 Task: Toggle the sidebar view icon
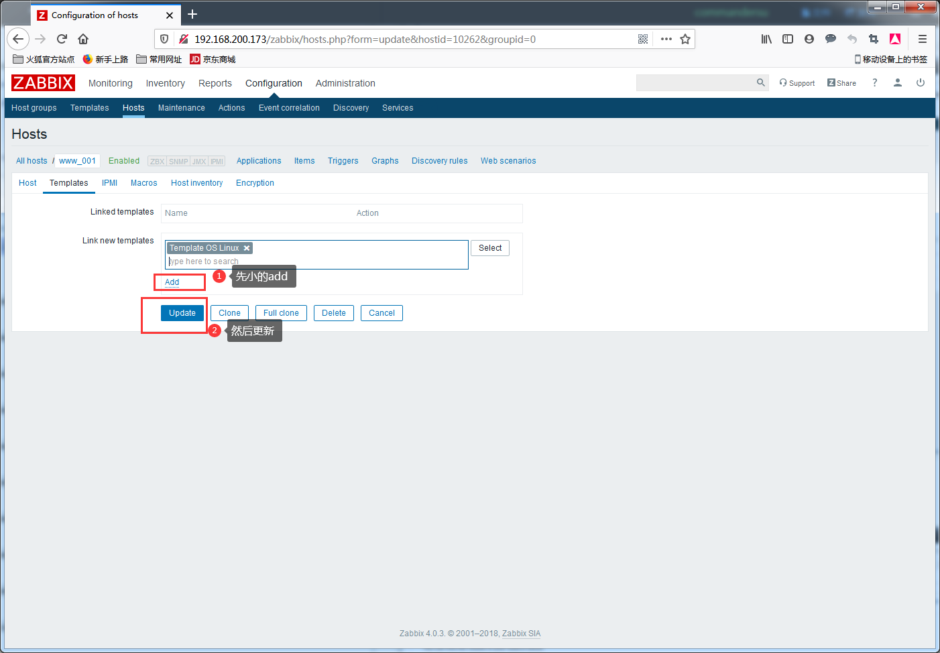788,39
